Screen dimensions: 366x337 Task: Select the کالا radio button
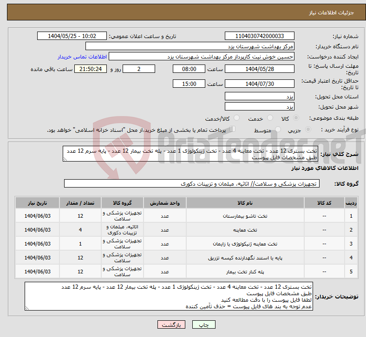(296, 118)
